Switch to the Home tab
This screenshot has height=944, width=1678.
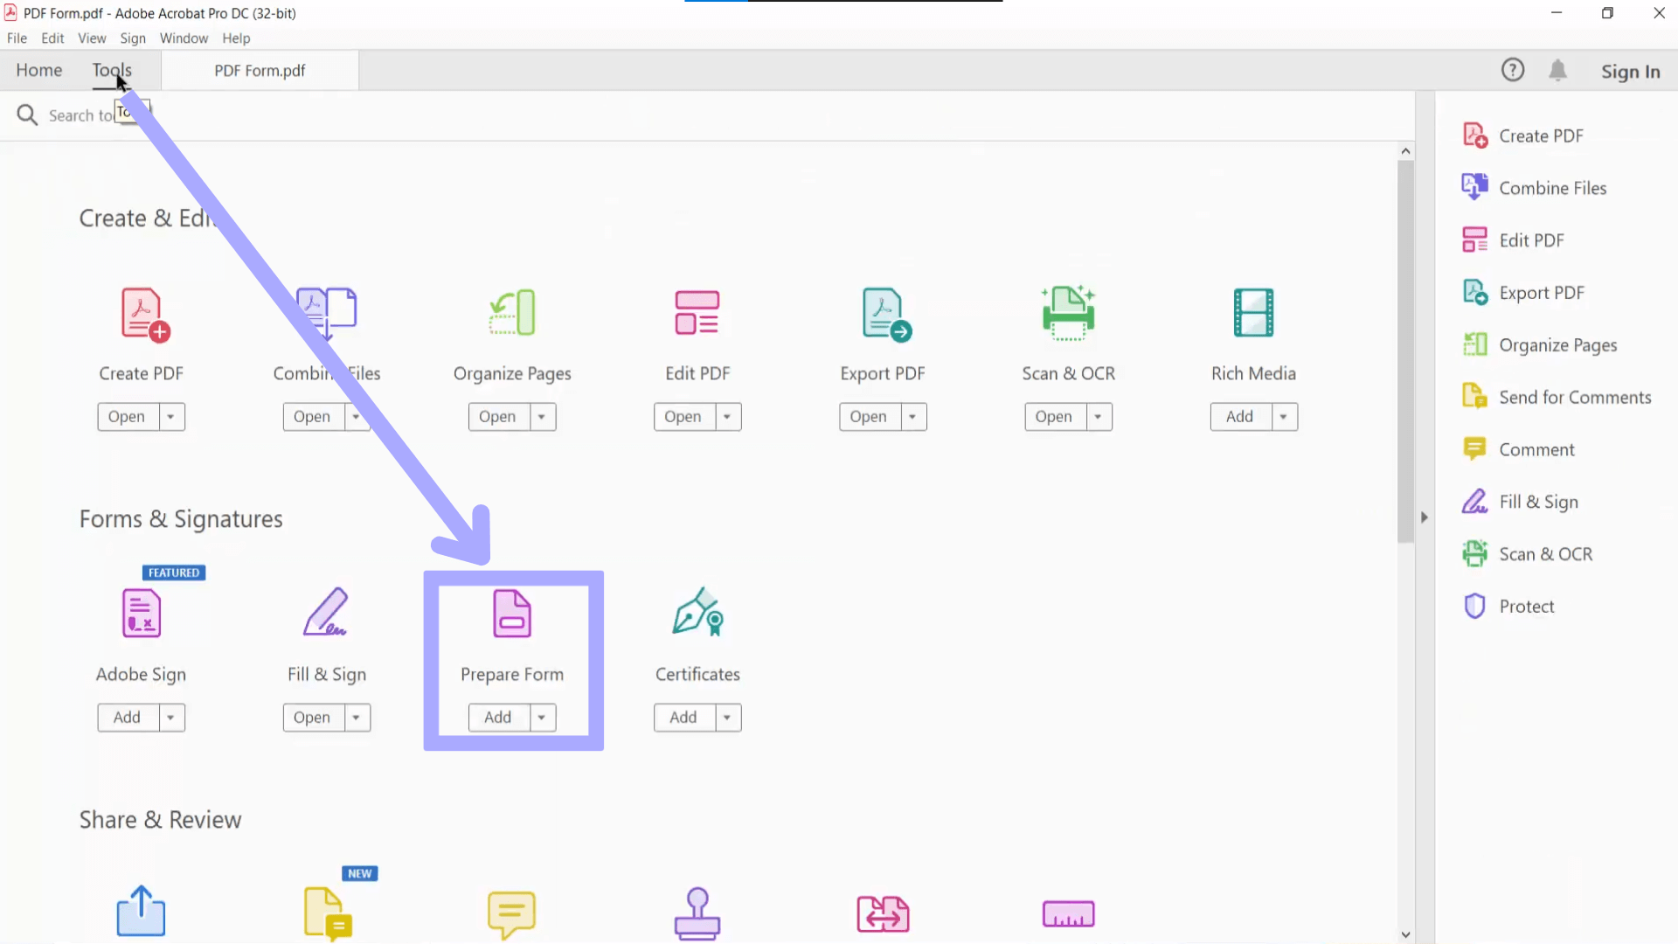[38, 70]
